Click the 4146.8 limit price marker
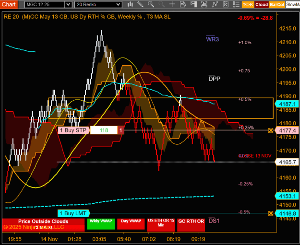This screenshot has width=300, height=245. 287,213
